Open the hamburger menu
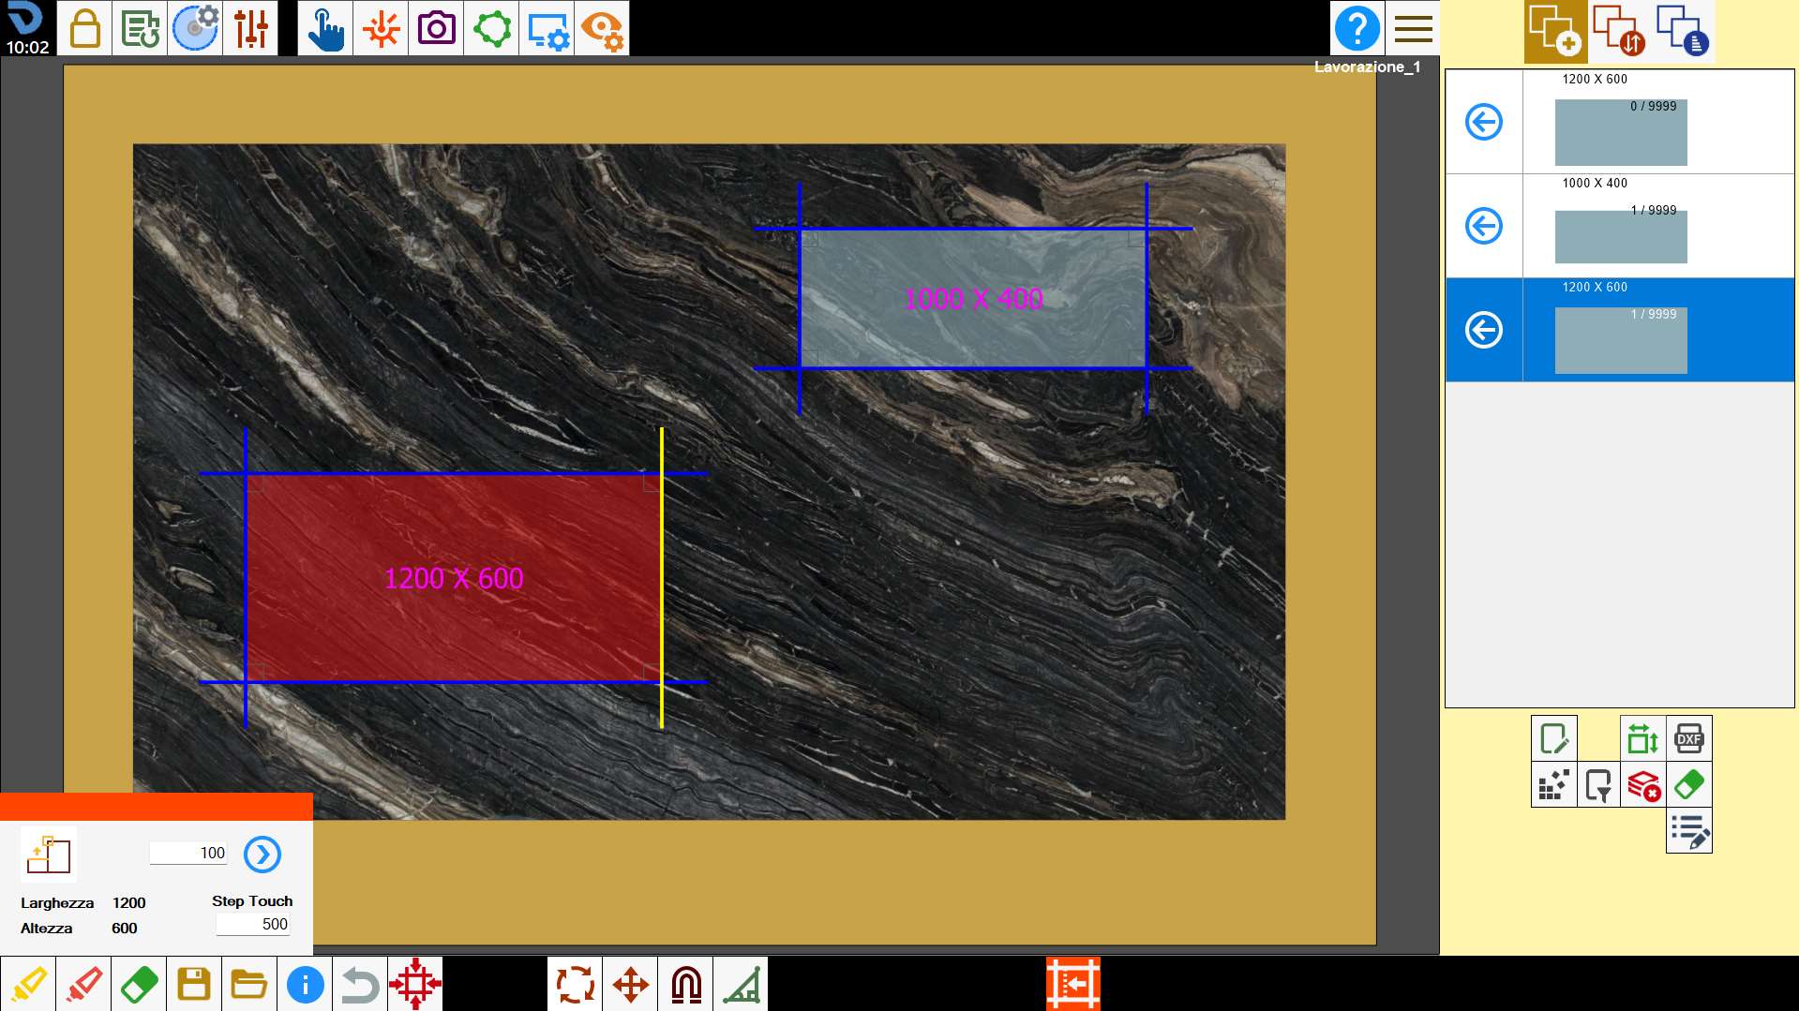Viewport: 1799px width, 1011px height. point(1413,28)
